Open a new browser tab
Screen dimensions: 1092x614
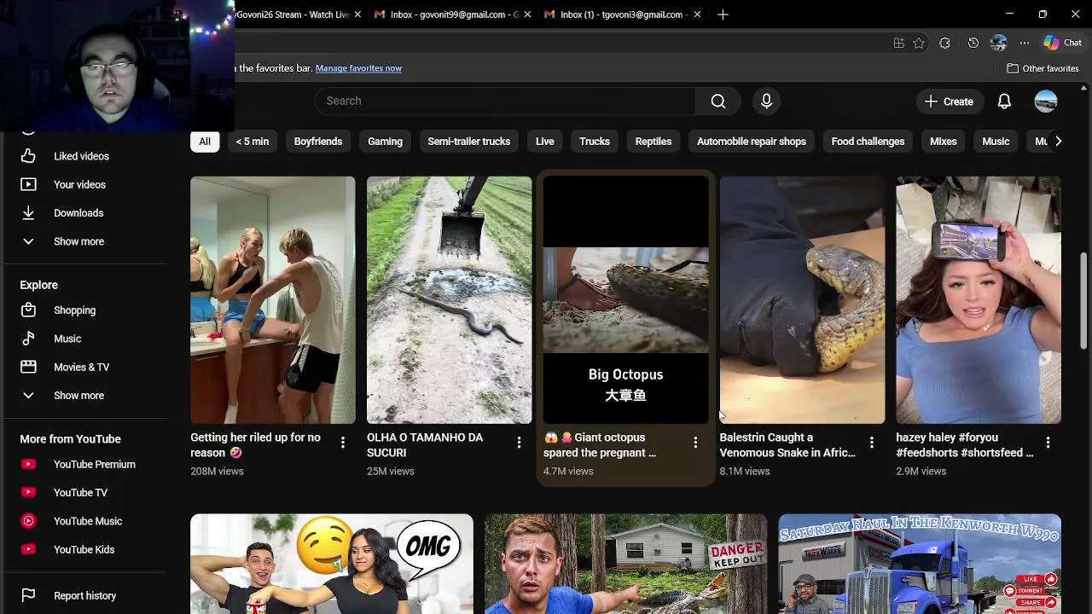click(x=723, y=14)
